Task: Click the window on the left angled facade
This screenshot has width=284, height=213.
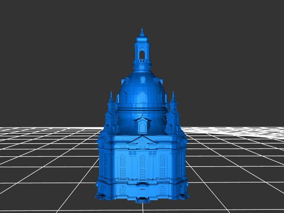Action: [105, 165]
